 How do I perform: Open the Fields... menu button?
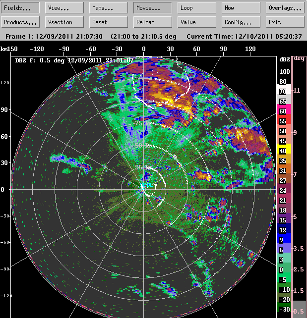click(x=20, y=8)
